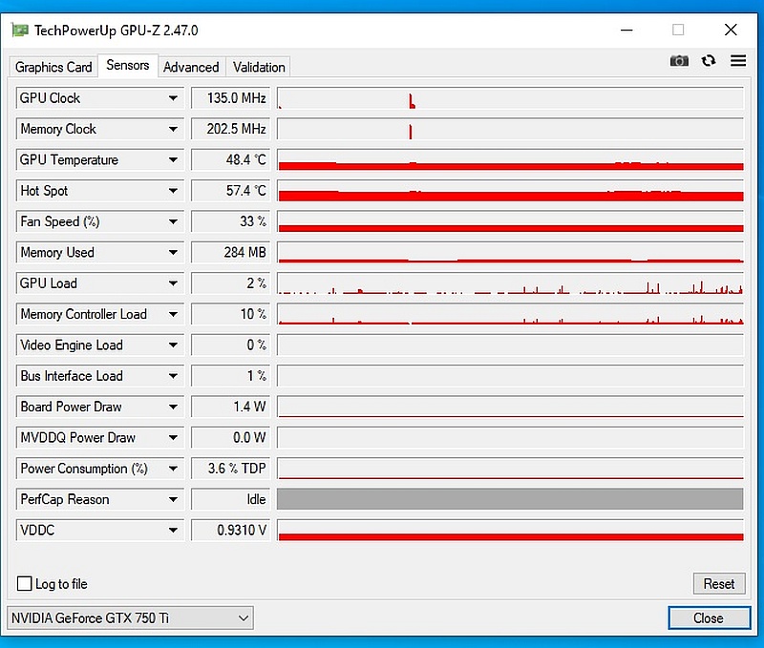
Task: Click the Fan Speed history graph
Action: [510, 221]
